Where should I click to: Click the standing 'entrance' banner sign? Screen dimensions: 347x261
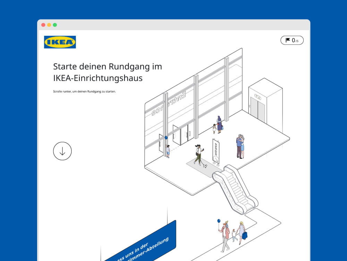tap(216, 153)
